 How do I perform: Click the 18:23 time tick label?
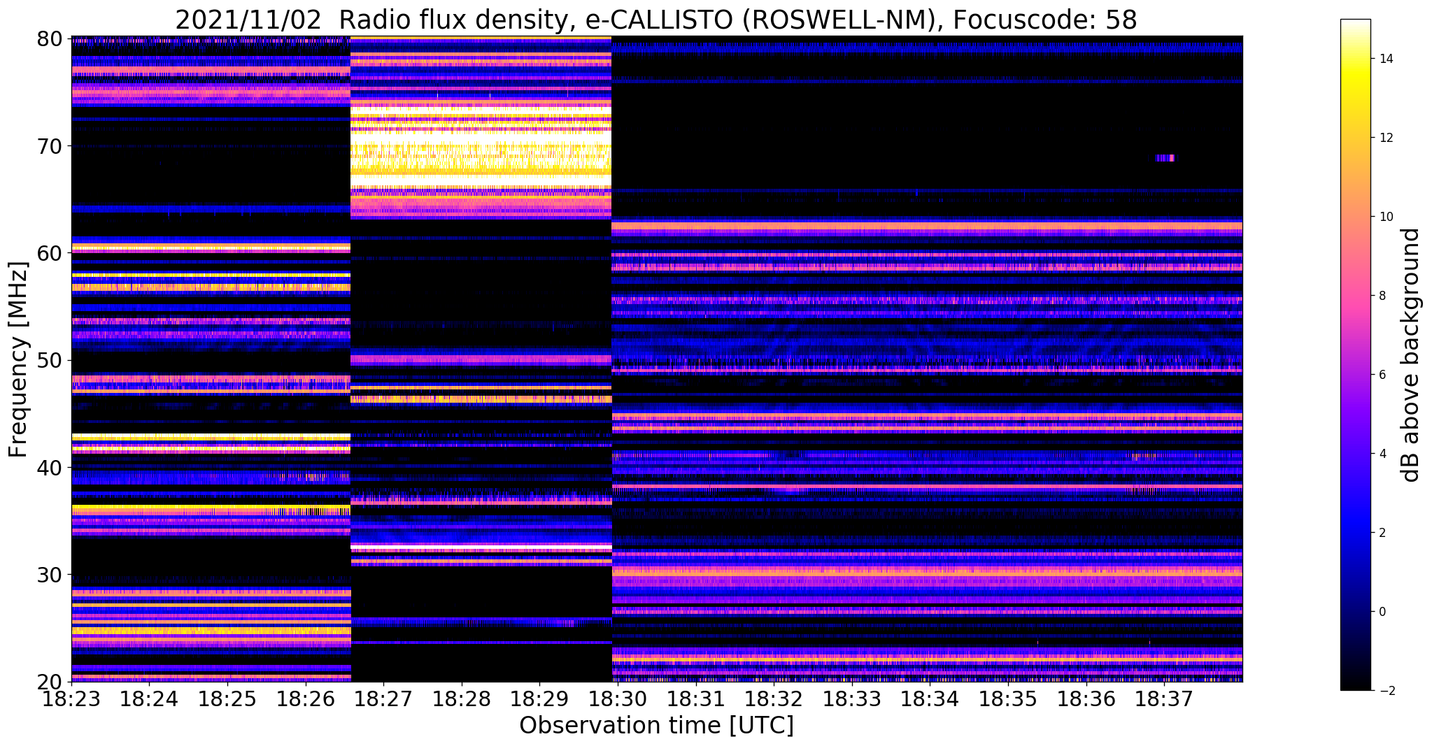coord(71,698)
